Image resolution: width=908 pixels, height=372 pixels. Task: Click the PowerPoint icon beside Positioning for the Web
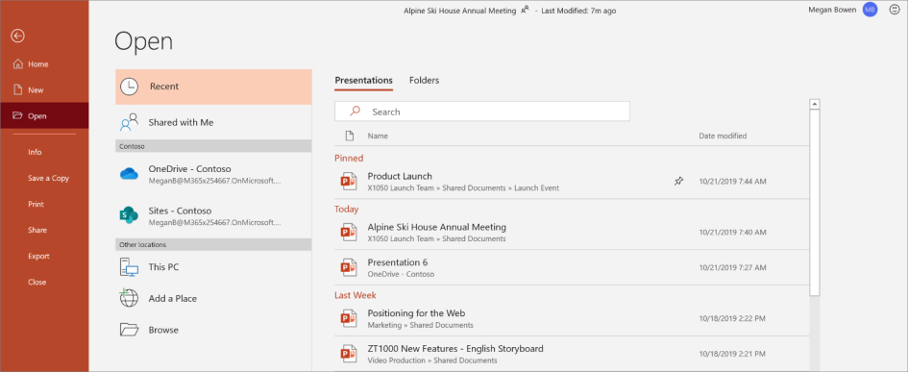click(348, 318)
